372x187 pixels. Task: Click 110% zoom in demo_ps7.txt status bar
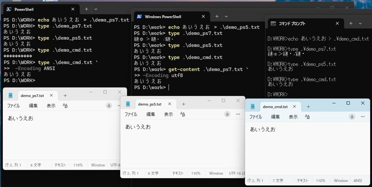[78, 165]
